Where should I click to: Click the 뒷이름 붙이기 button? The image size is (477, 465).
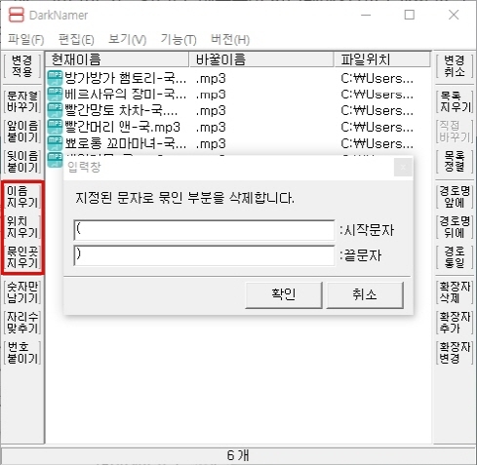(22, 162)
